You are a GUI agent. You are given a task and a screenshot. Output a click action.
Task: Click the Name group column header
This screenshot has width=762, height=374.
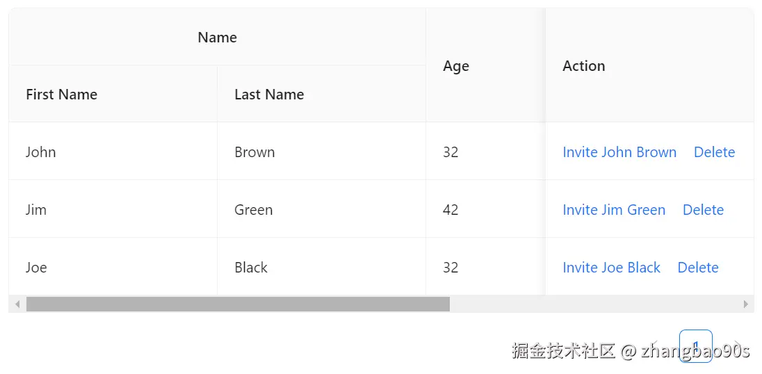tap(217, 38)
